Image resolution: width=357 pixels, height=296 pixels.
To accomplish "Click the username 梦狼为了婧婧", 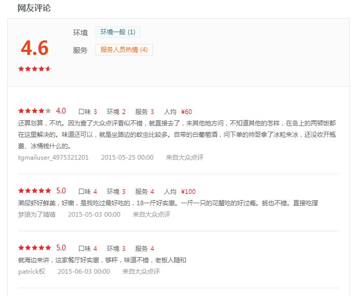I will pos(37,214).
